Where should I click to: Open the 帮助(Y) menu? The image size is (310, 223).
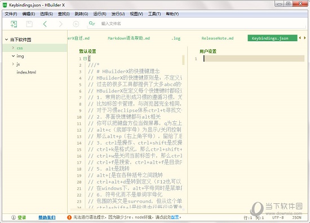click(172, 14)
